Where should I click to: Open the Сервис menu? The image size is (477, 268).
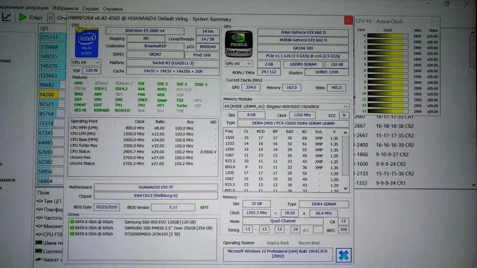click(90, 8)
